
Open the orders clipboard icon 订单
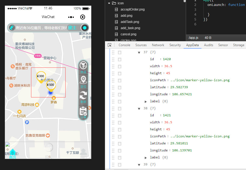(83, 111)
